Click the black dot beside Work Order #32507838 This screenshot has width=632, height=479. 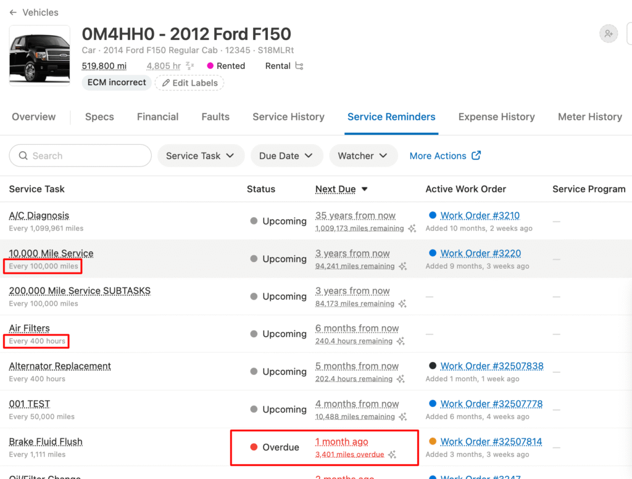[x=433, y=366]
